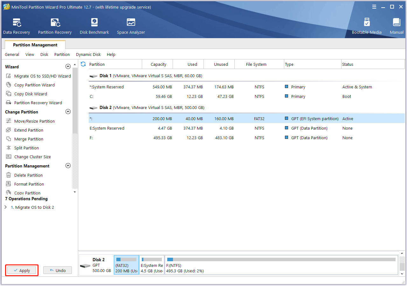The image size is (407, 286).
Task: Open the Dynamic Disk menu
Action: 88,55
